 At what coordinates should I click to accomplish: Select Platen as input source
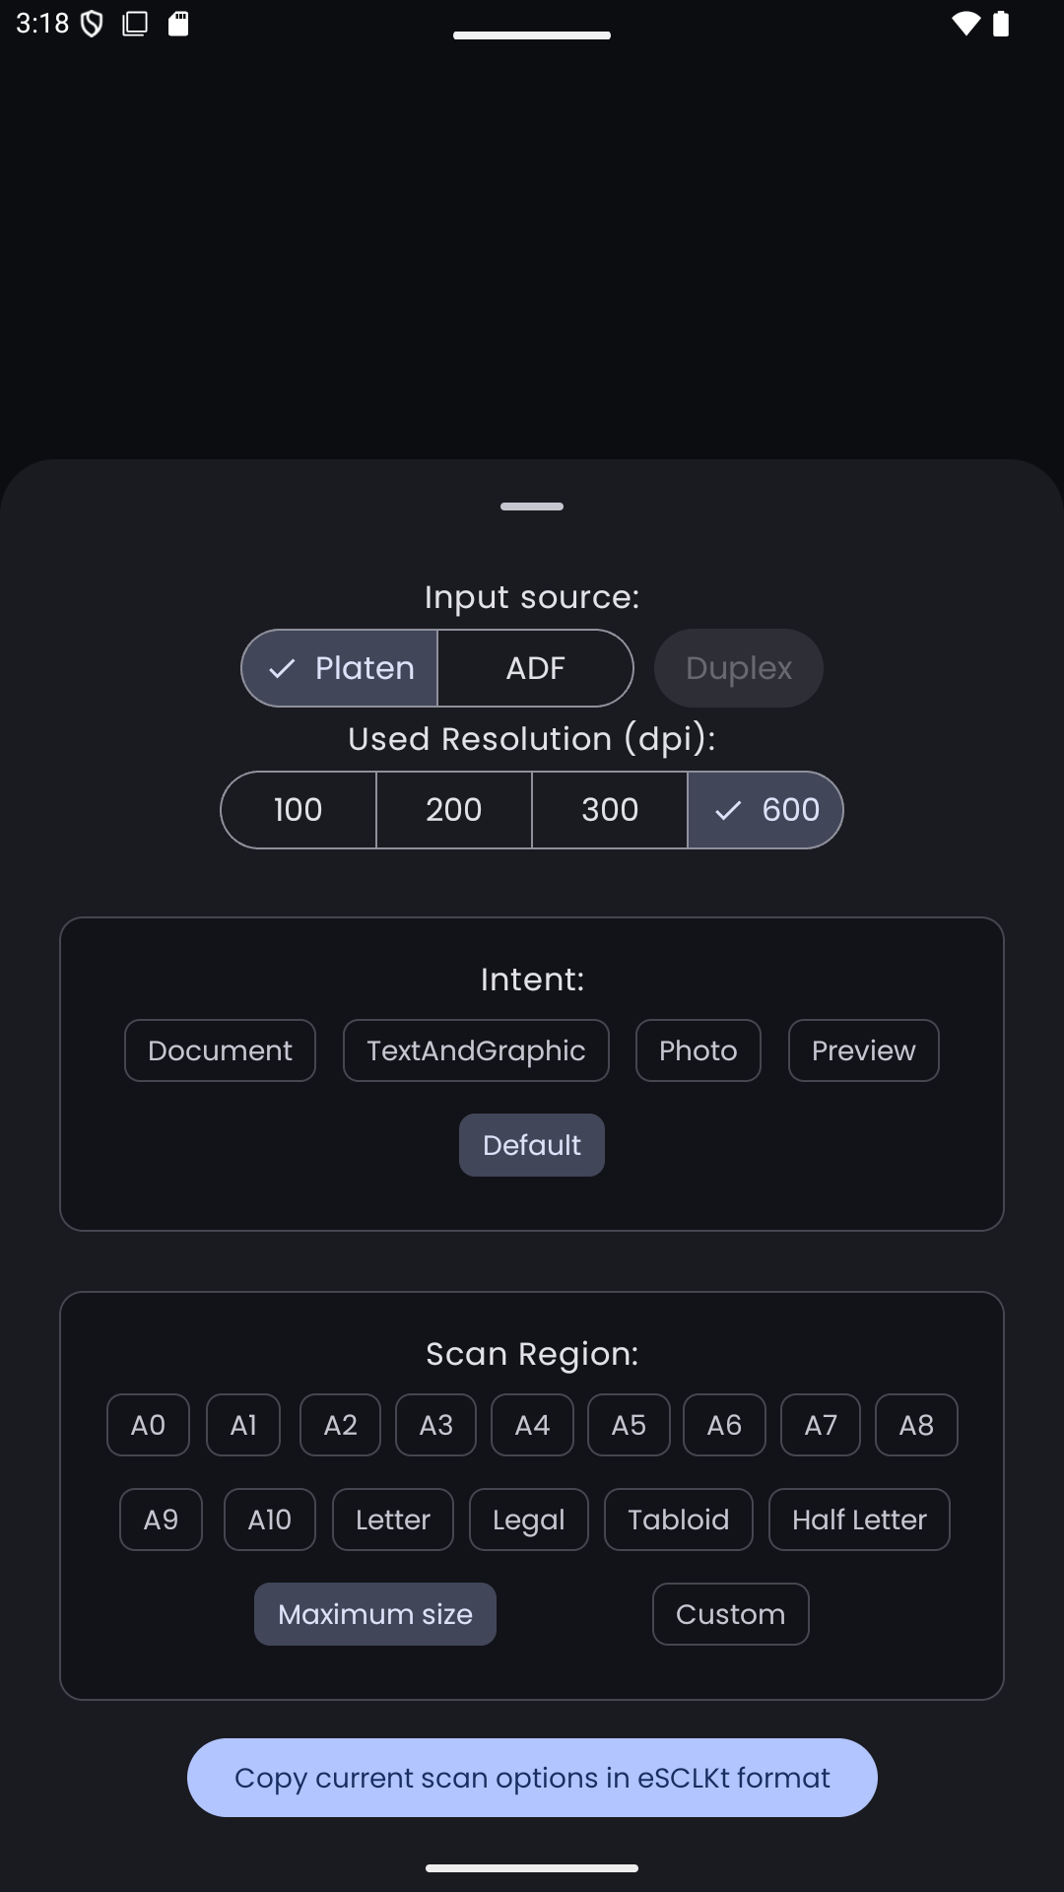(x=340, y=668)
